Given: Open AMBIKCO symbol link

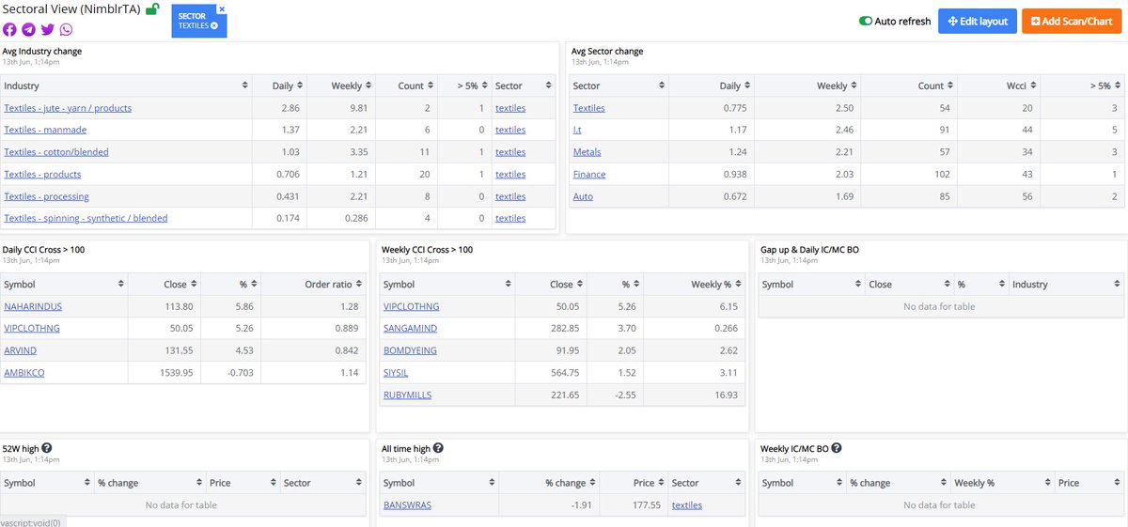Looking at the screenshot, I should coord(24,373).
